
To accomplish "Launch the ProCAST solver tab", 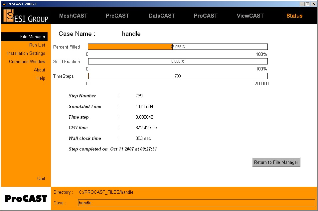I will coord(206,16).
